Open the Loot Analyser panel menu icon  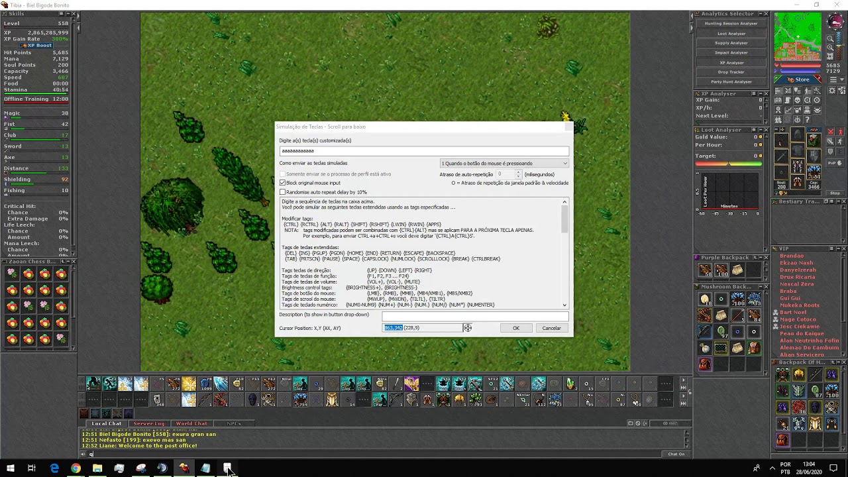[754, 130]
